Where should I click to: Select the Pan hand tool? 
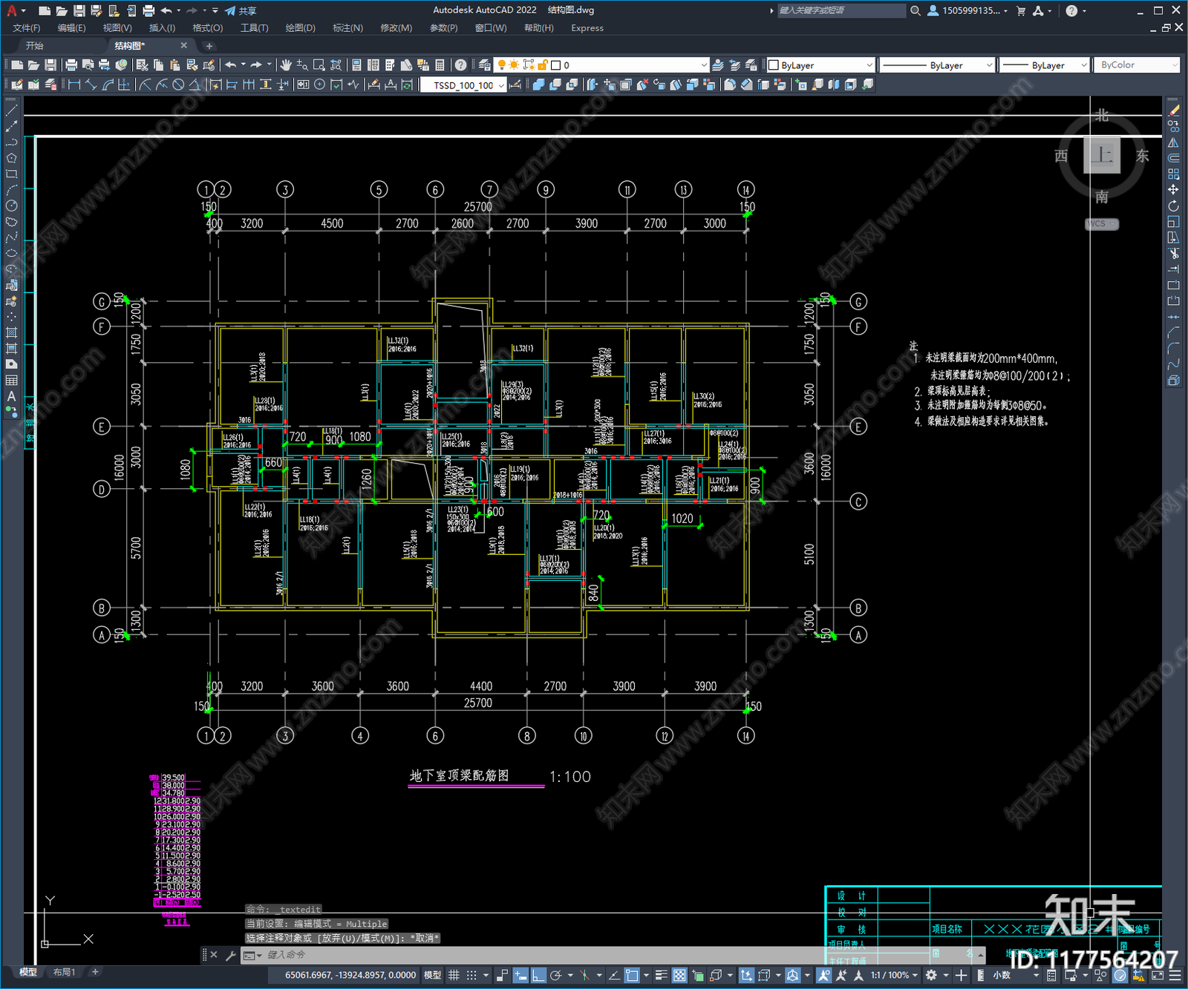point(286,65)
